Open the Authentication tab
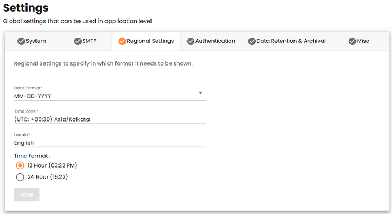392x214 pixels. point(211,41)
